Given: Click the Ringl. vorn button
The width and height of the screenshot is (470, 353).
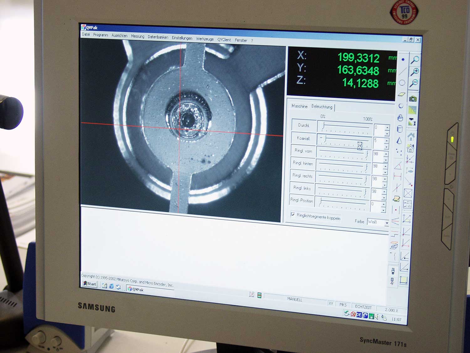Looking at the screenshot, I should pyautogui.click(x=303, y=151).
